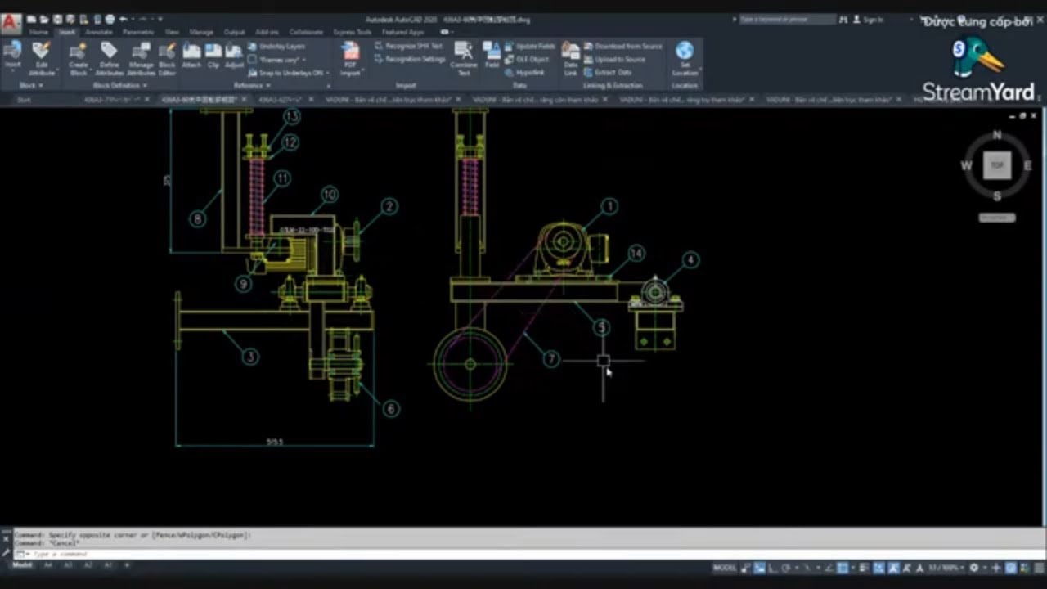The height and width of the screenshot is (589, 1047).
Task: Switch to the Annotate ribbon tab
Action: pyautogui.click(x=99, y=32)
